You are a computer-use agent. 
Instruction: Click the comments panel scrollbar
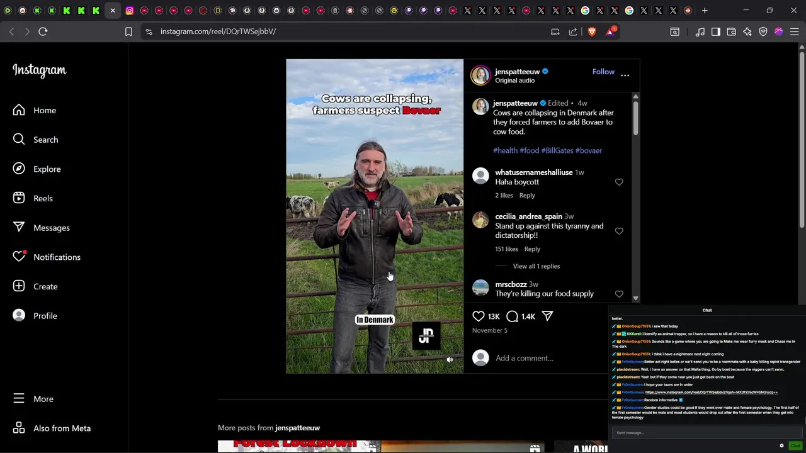click(x=635, y=118)
